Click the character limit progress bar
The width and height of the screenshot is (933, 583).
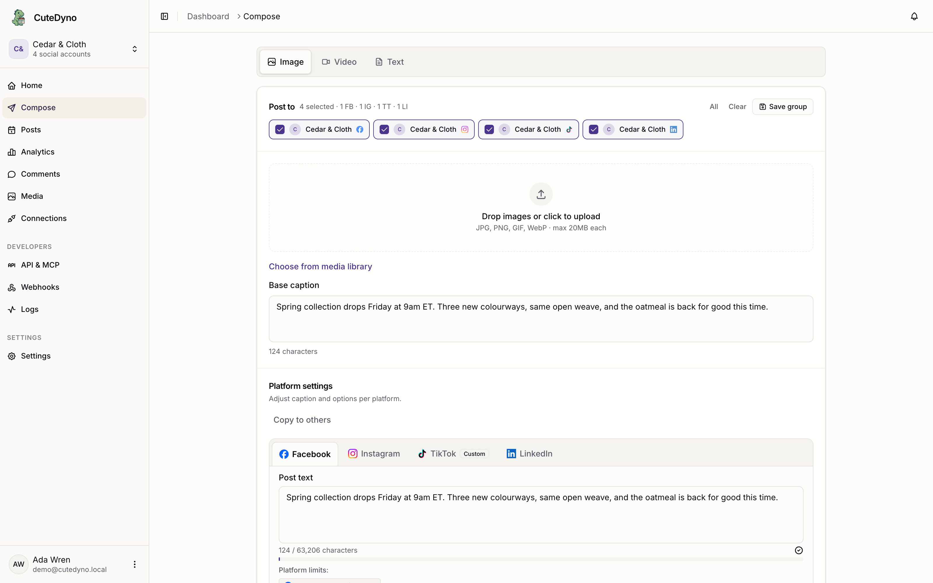(541, 559)
